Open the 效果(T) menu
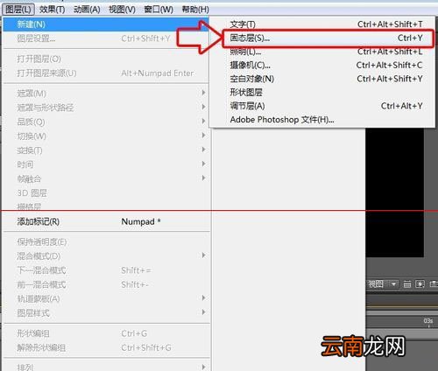 tap(53, 10)
